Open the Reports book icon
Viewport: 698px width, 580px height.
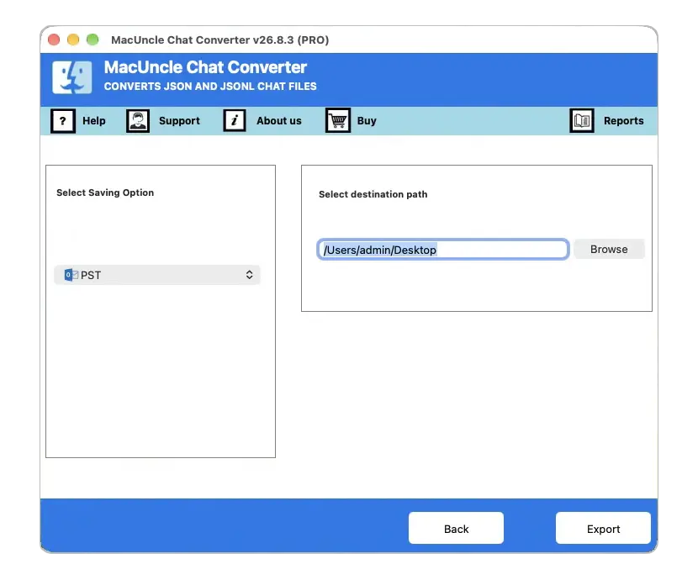[582, 120]
